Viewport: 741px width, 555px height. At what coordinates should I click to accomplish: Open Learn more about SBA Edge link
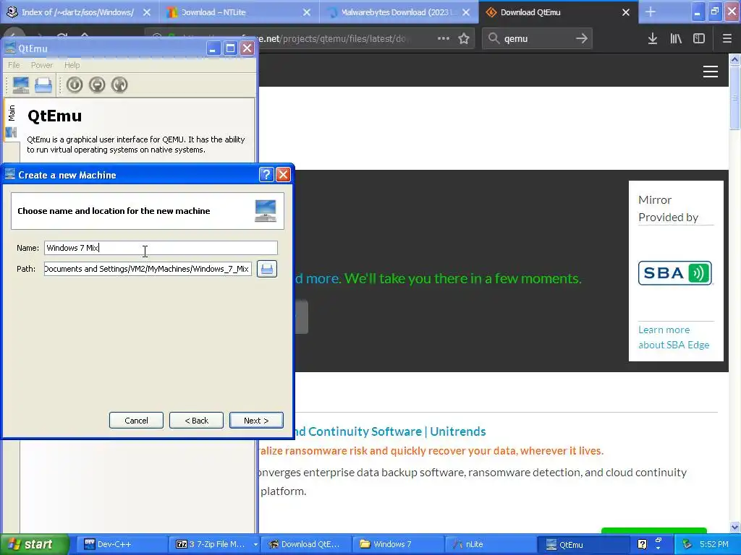674,337
